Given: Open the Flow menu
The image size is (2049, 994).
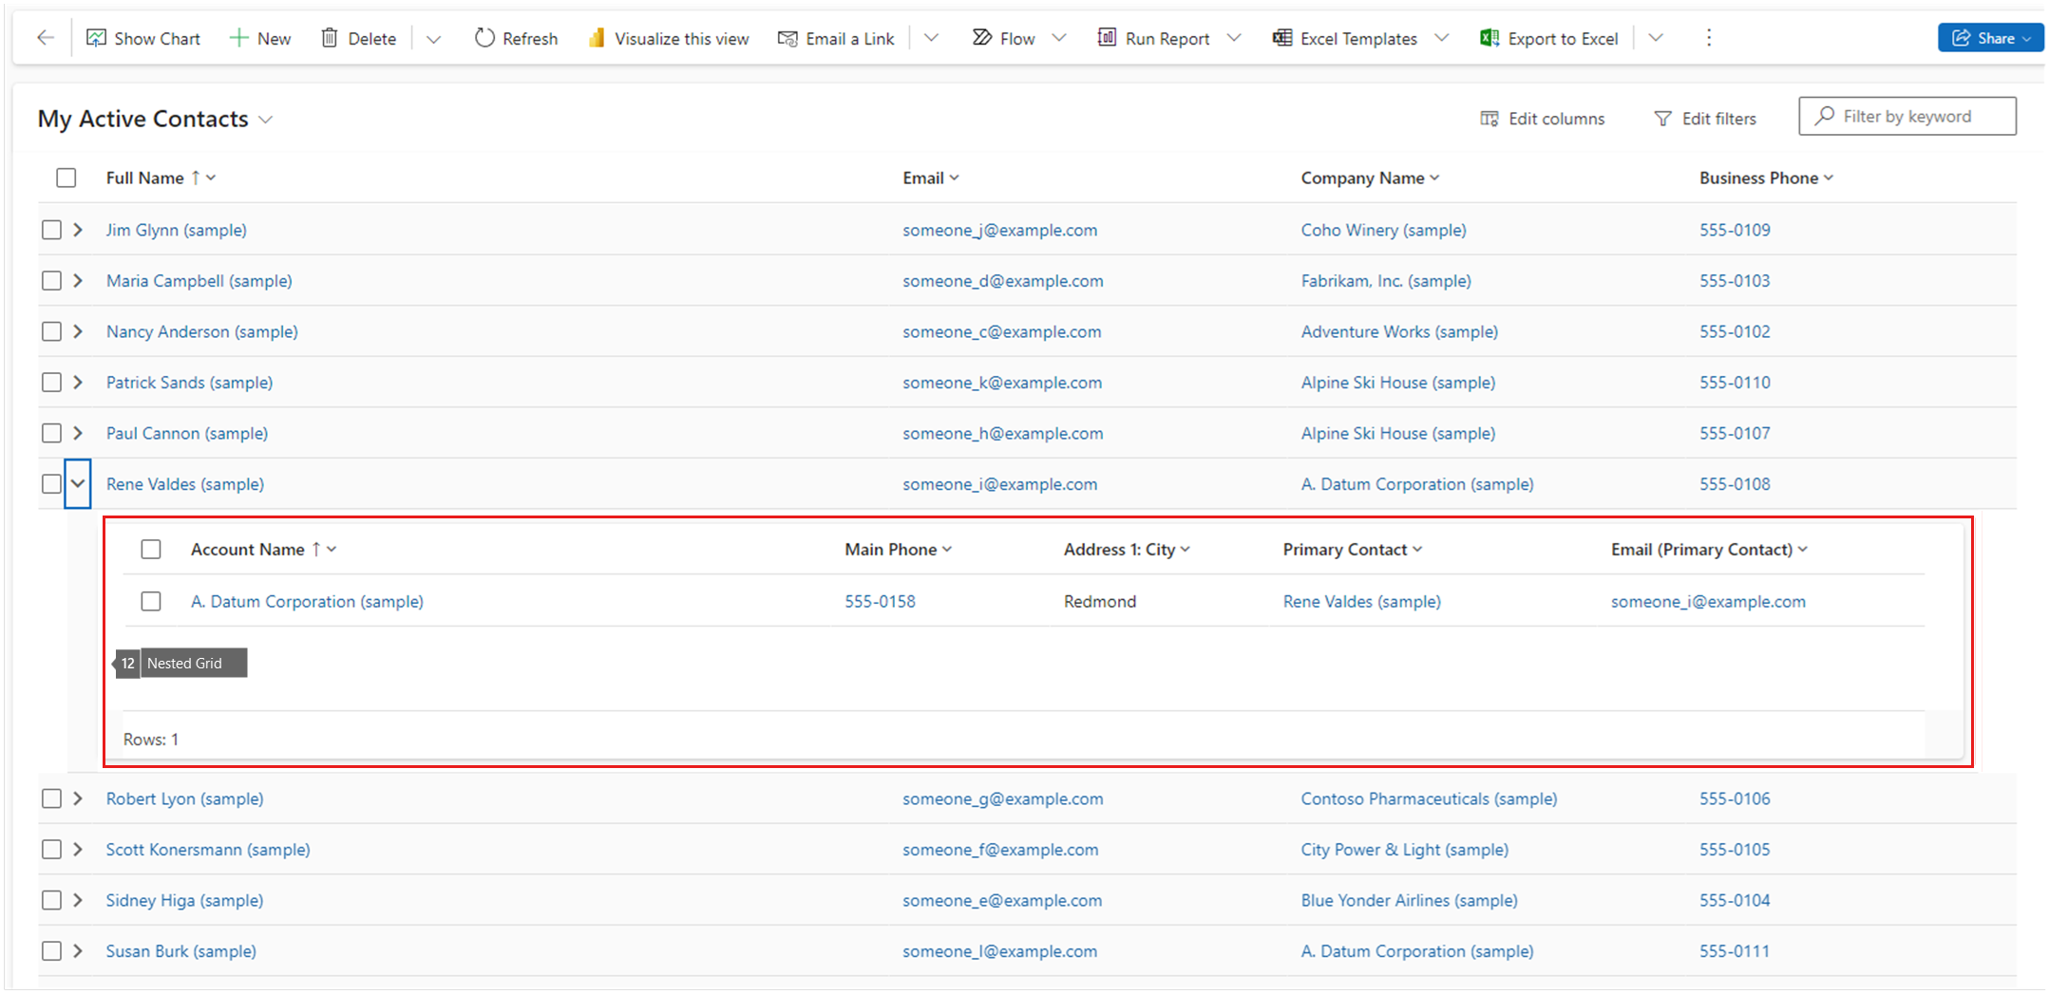Looking at the screenshot, I should point(1016,38).
